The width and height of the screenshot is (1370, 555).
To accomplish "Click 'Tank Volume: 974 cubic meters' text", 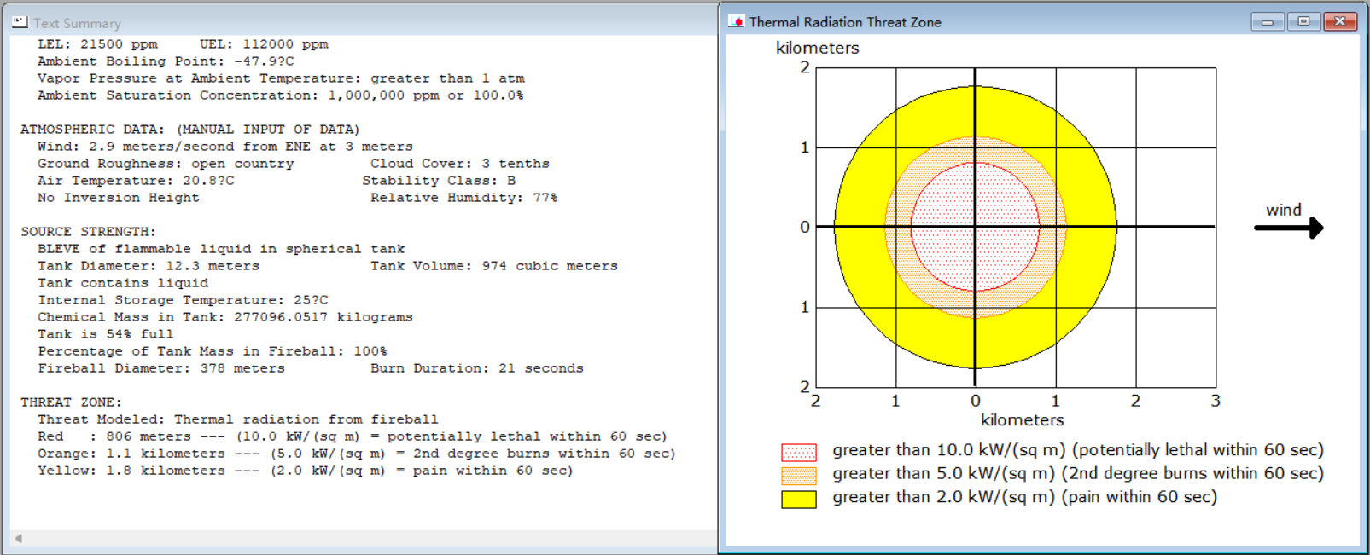I will point(494,266).
